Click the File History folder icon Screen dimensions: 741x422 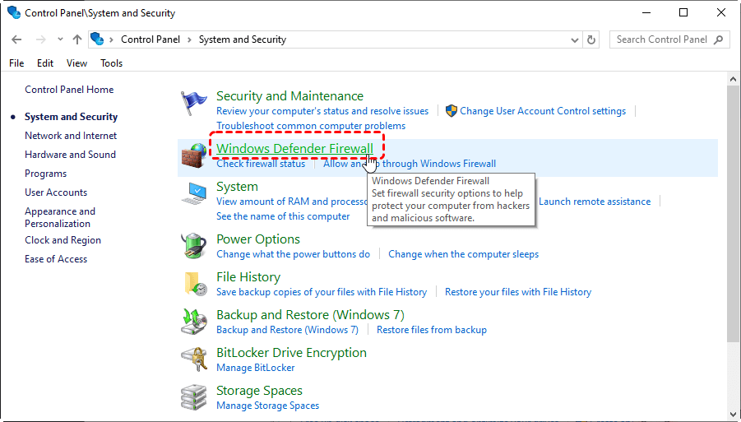coord(194,284)
